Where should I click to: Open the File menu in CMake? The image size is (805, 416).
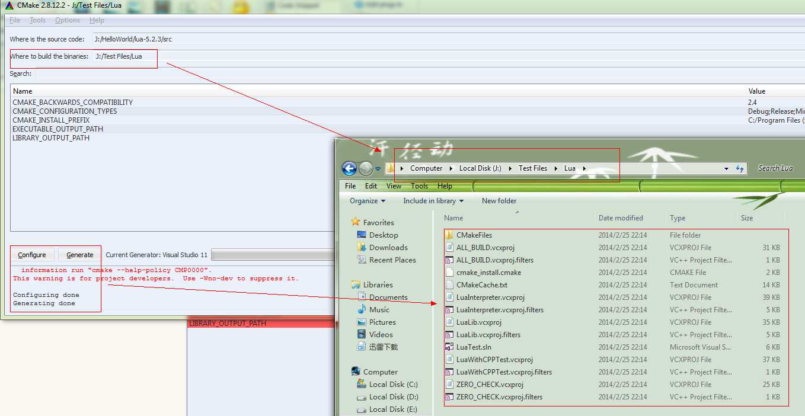(x=15, y=20)
